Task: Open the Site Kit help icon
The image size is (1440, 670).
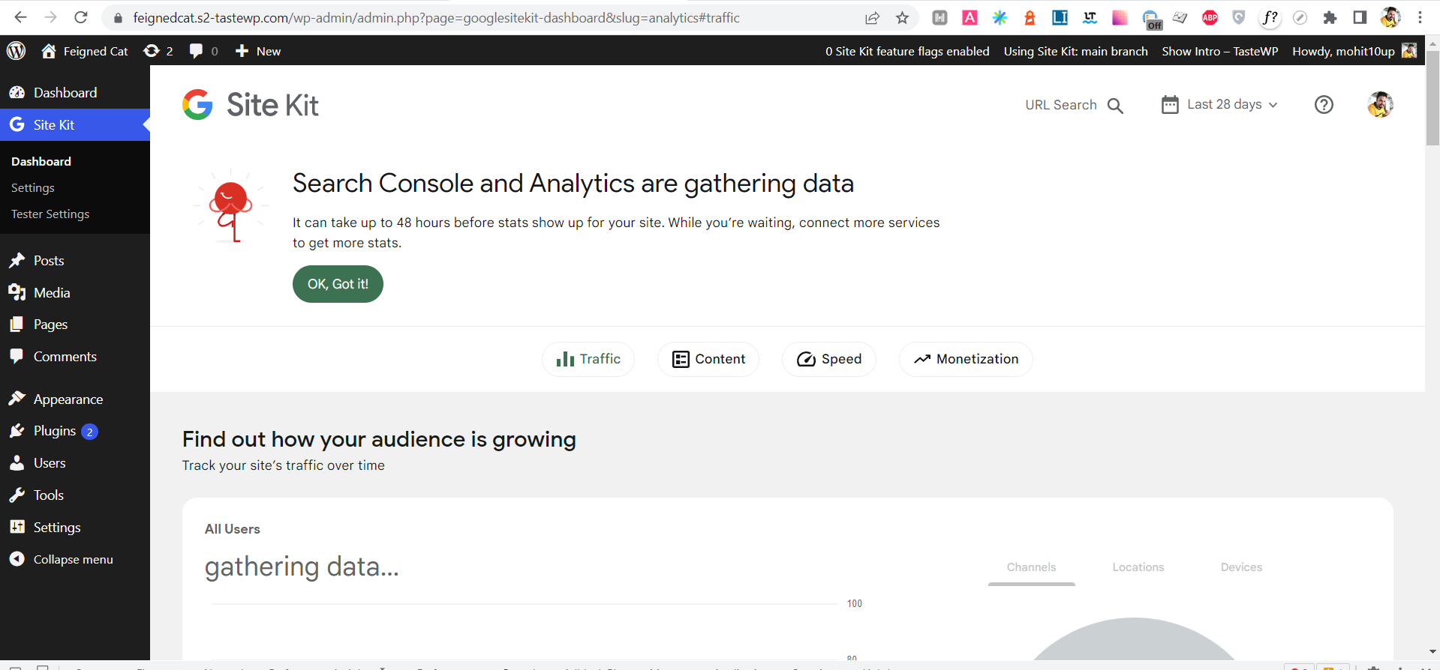Action: 1324,105
